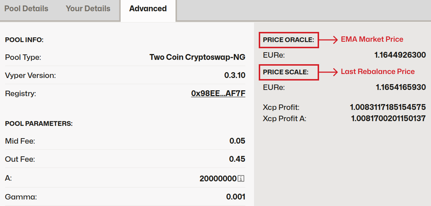The image size is (431, 206).
Task: Click the PRICE ORACLE heading
Action: 289,40
